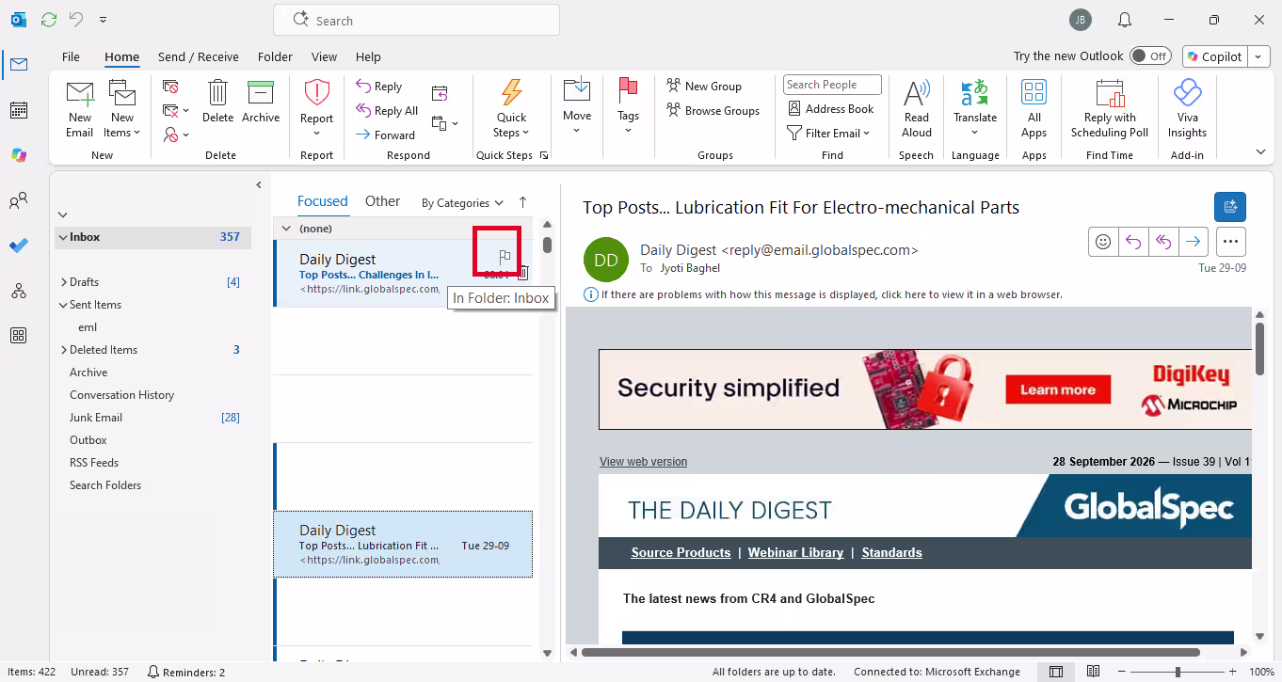The image size is (1282, 682).
Task: Click the Search box in the title bar
Action: [416, 20]
